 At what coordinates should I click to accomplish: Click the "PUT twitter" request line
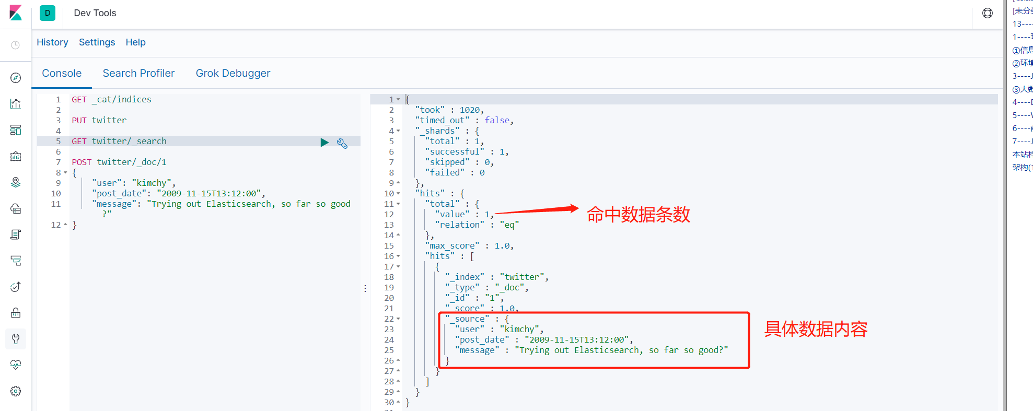pyautogui.click(x=99, y=120)
